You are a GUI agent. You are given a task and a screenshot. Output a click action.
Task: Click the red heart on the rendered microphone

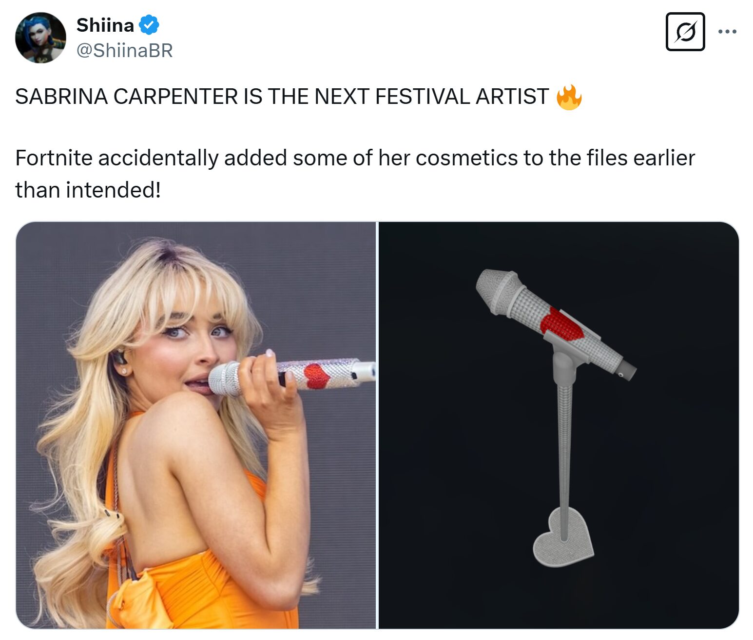pos(562,323)
